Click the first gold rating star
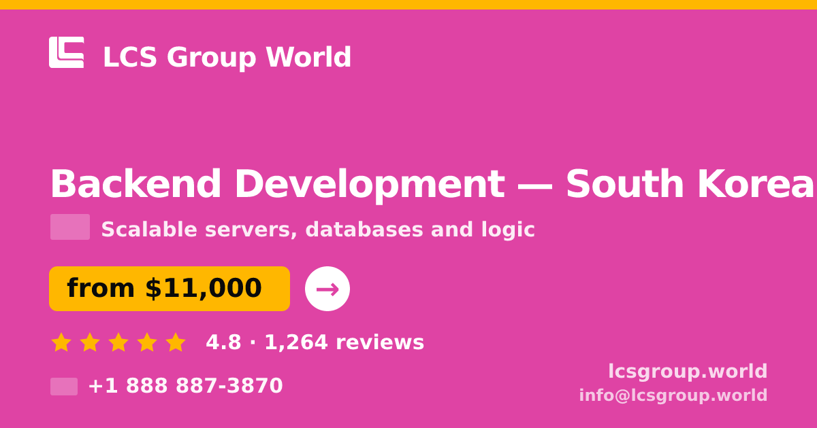This screenshot has height=428, width=817. pyautogui.click(x=61, y=342)
